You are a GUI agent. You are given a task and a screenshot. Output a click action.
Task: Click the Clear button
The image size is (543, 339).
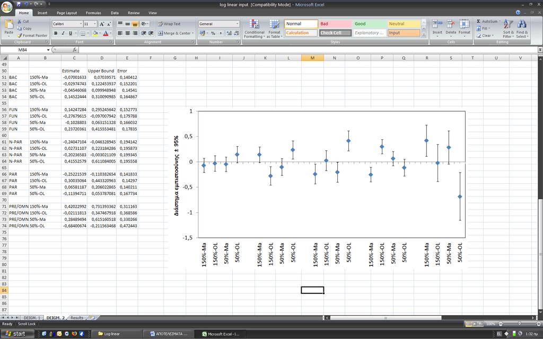(x=484, y=35)
